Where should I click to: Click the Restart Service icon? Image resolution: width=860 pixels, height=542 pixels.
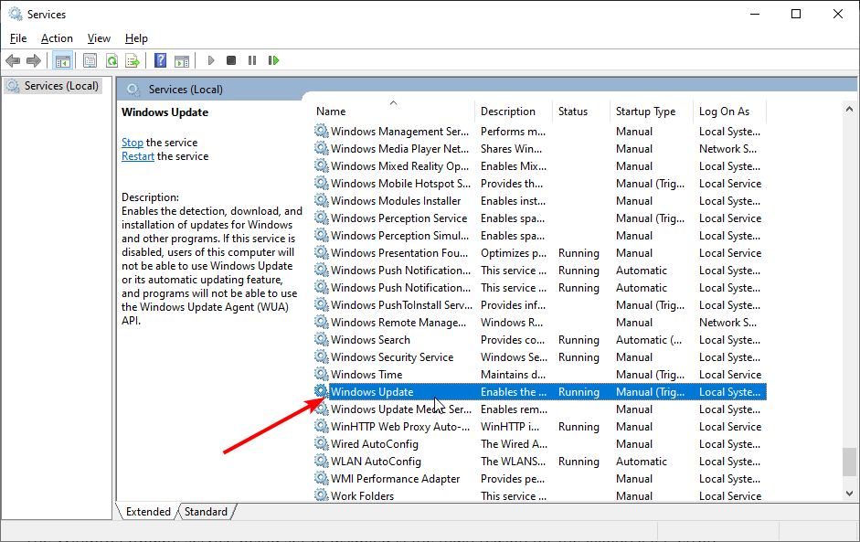pos(273,60)
